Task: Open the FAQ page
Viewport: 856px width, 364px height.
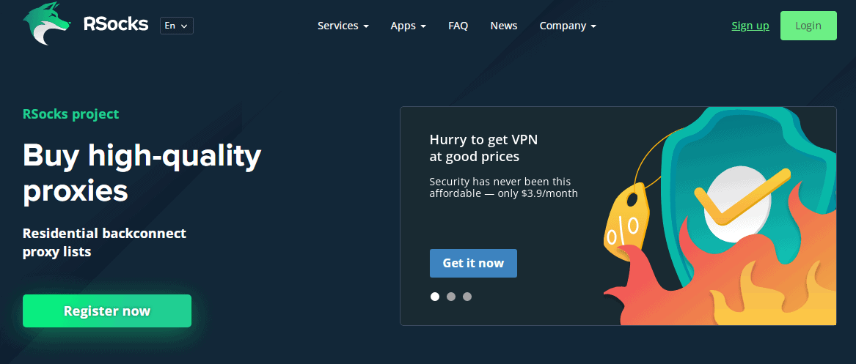Action: [x=458, y=26]
